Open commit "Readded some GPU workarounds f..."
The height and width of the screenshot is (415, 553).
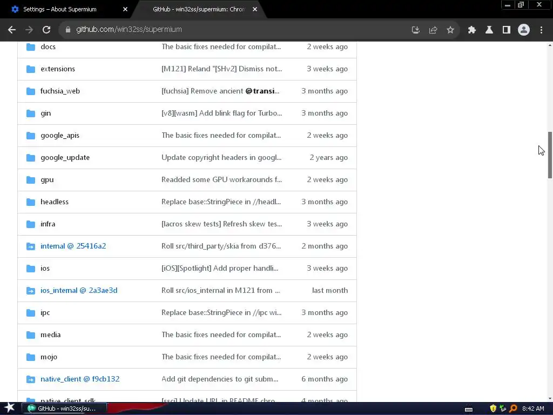221,179
